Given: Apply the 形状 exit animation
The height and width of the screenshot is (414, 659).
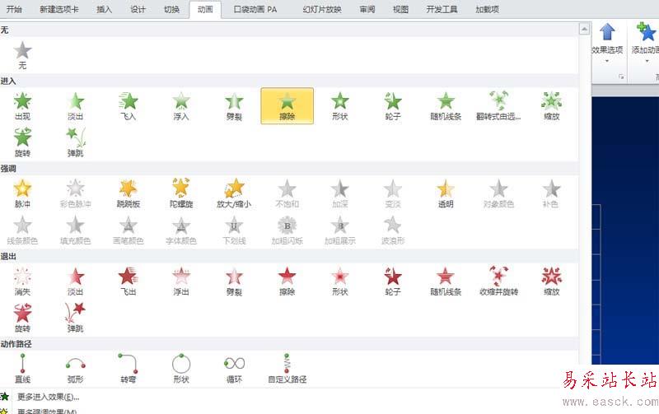Looking at the screenshot, I should (x=340, y=281).
